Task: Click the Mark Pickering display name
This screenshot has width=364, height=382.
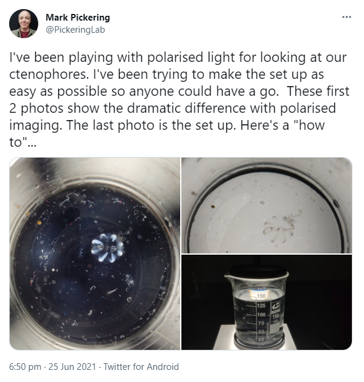Action: tap(78, 18)
